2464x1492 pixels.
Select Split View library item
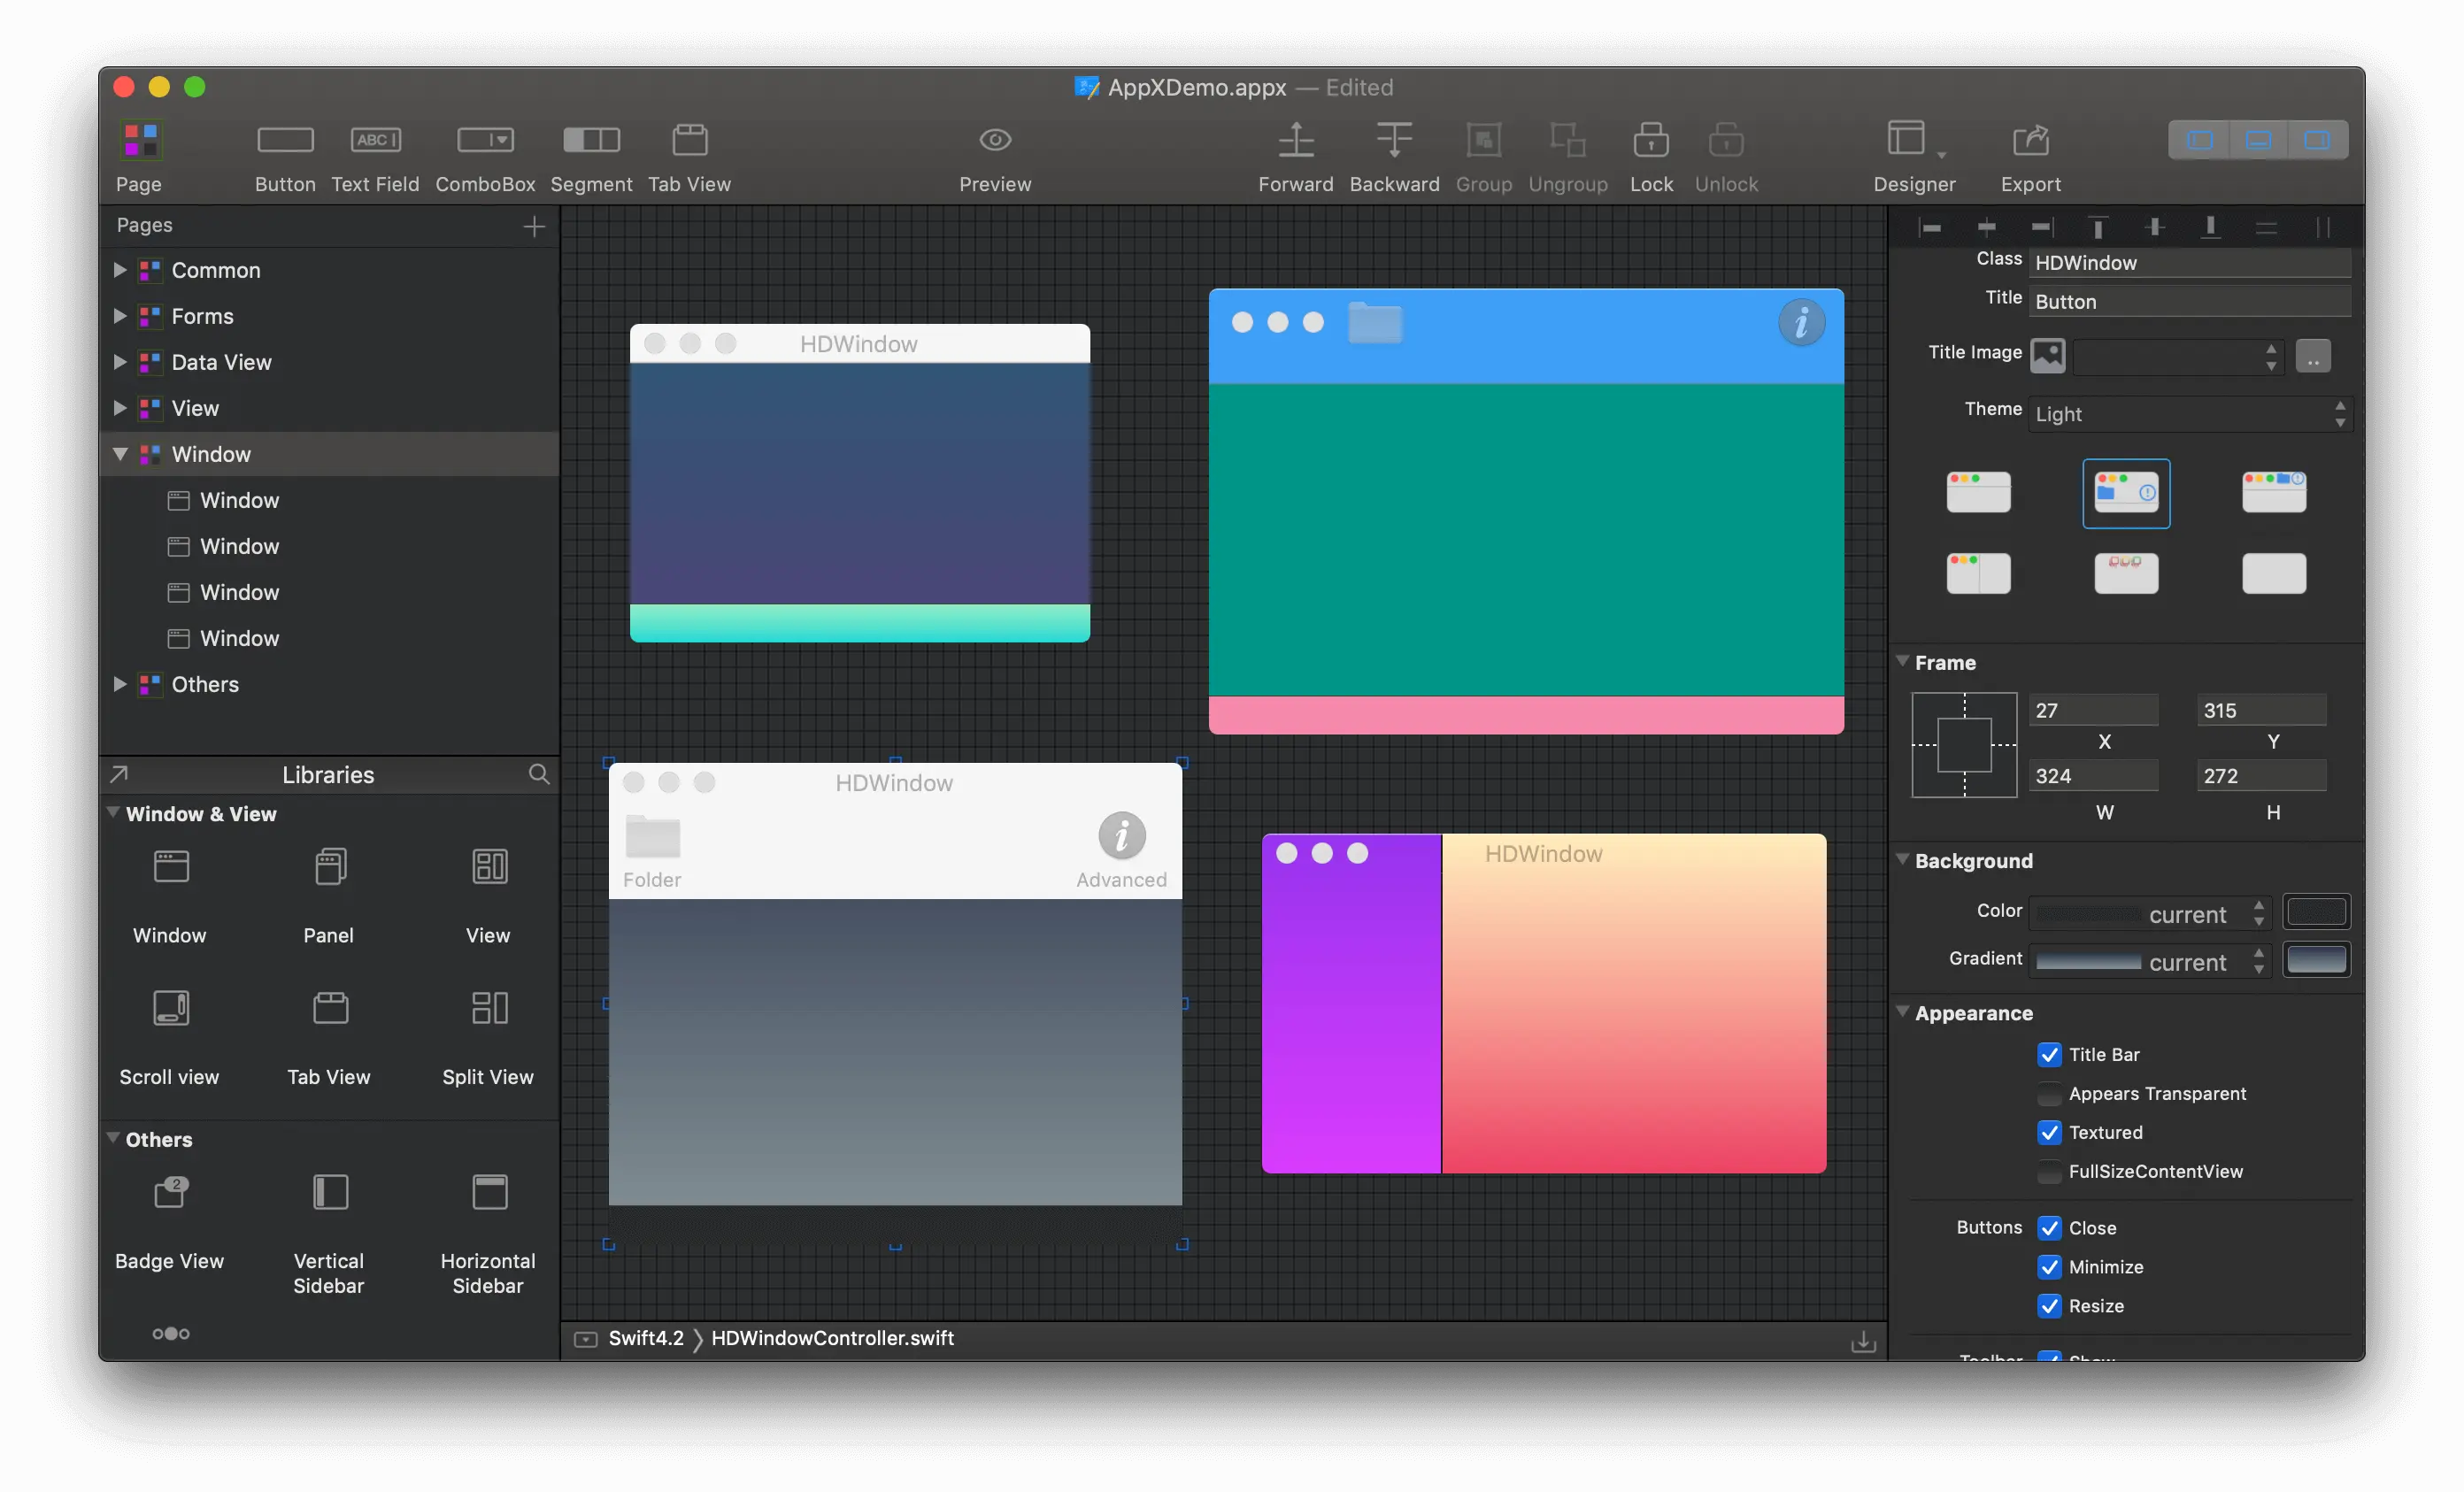[489, 1008]
